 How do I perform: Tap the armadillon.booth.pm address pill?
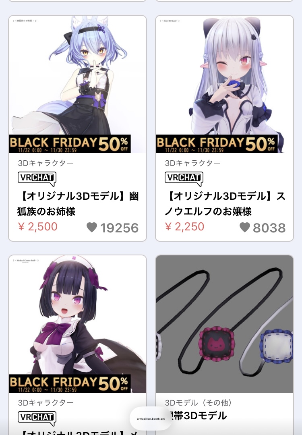(x=151, y=418)
